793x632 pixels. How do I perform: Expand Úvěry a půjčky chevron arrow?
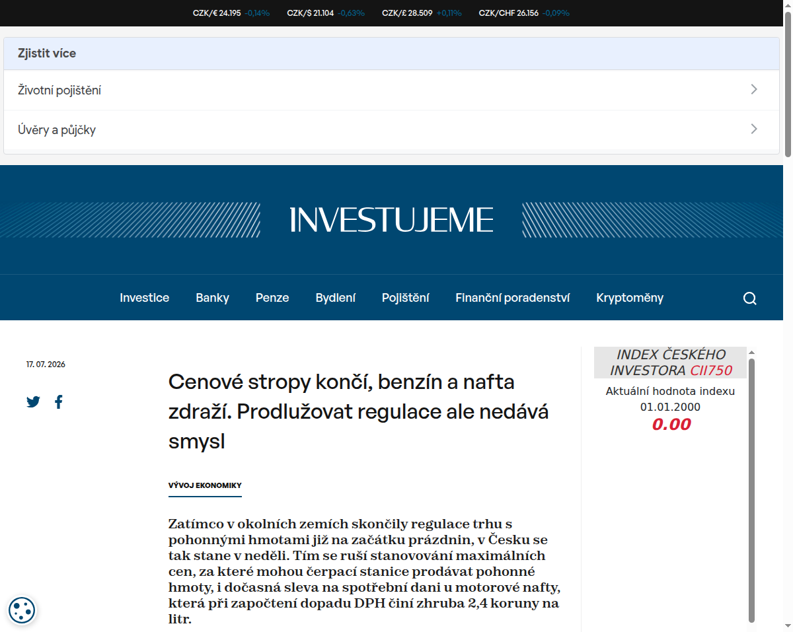tap(754, 129)
